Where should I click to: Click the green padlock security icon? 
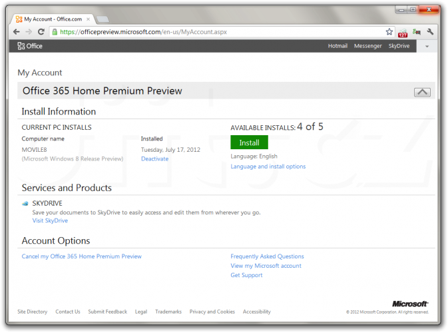coord(55,32)
